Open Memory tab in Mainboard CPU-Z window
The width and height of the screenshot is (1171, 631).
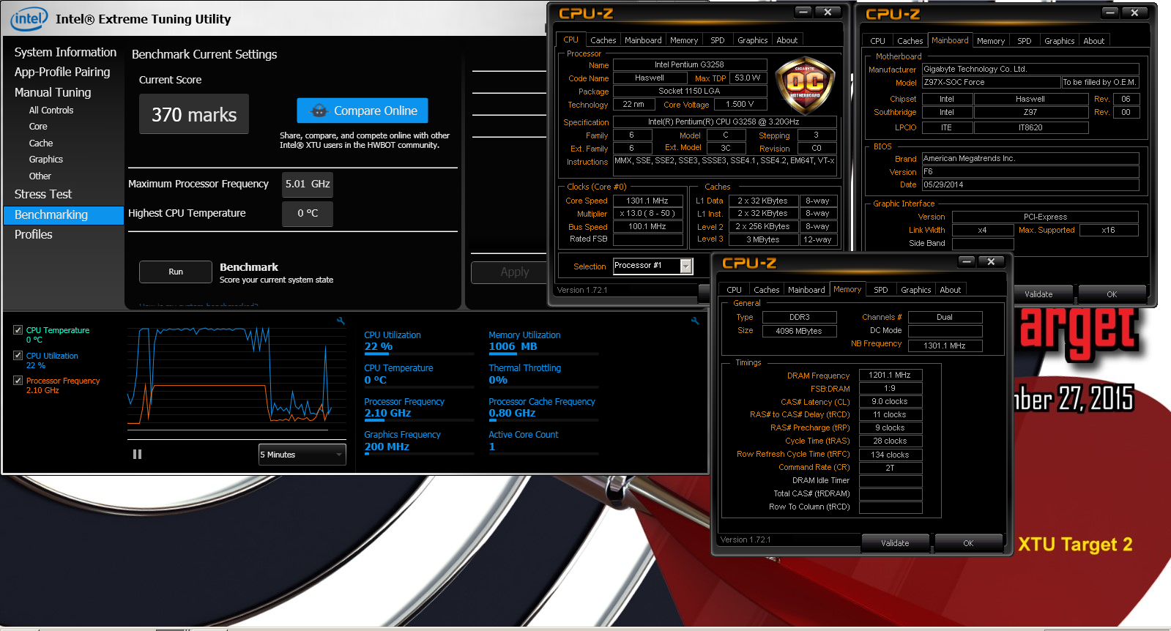click(x=991, y=41)
